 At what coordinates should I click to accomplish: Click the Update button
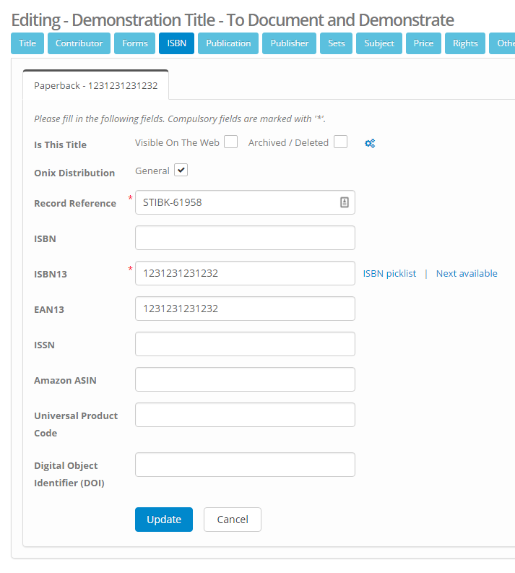click(x=164, y=520)
